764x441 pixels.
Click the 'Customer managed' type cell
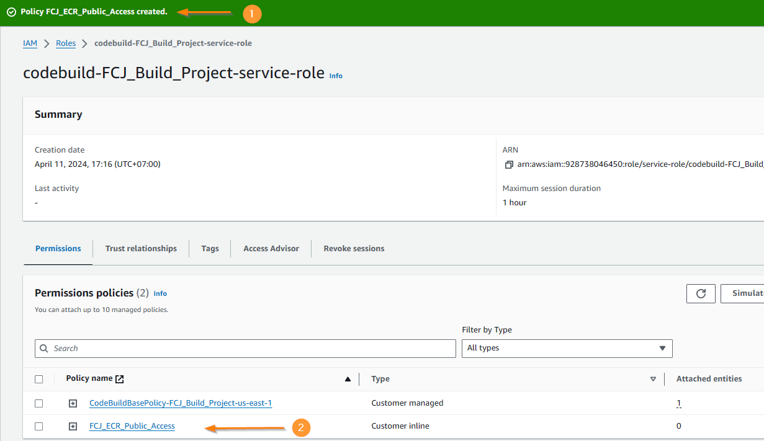tap(407, 403)
